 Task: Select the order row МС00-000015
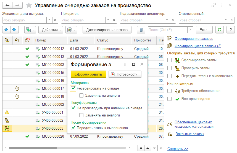(x=83, y=73)
